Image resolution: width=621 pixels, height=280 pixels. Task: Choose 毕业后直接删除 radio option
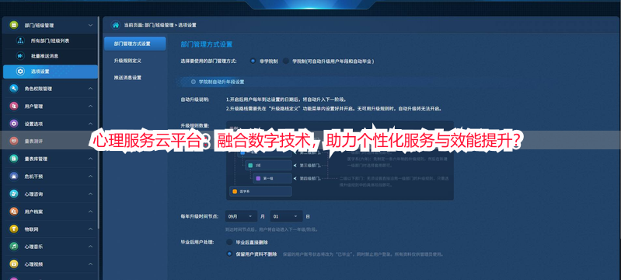229,242
